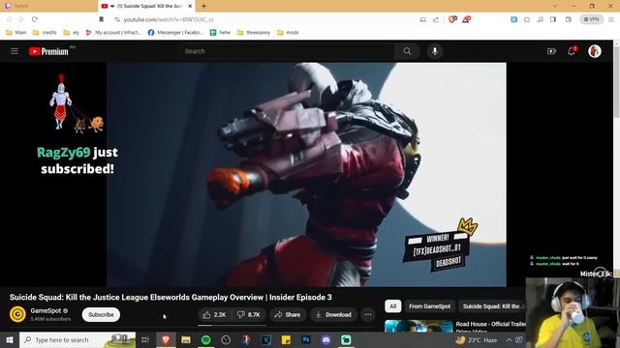This screenshot has width=620, height=348.
Task: Open the account avatar menu
Action: pyautogui.click(x=594, y=51)
